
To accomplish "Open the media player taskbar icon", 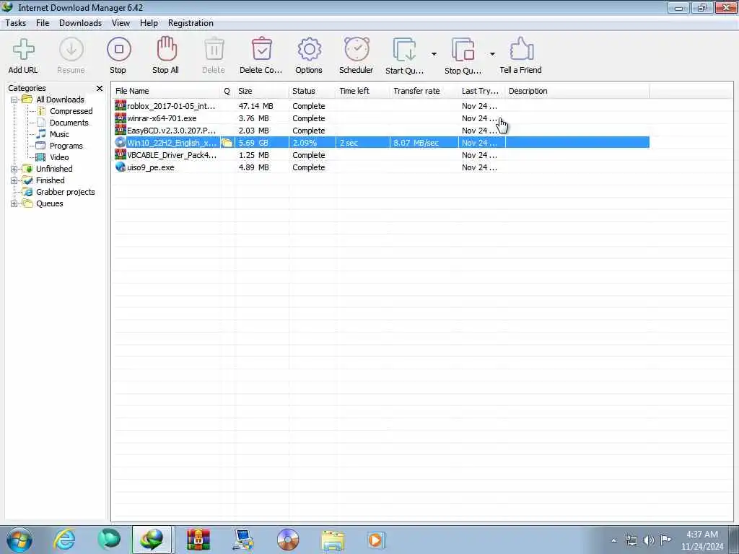I will click(x=375, y=540).
